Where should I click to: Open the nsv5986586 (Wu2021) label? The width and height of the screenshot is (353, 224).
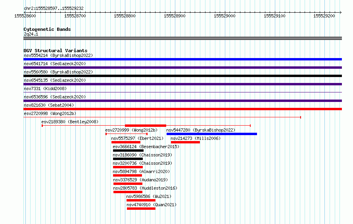(x=149, y=196)
